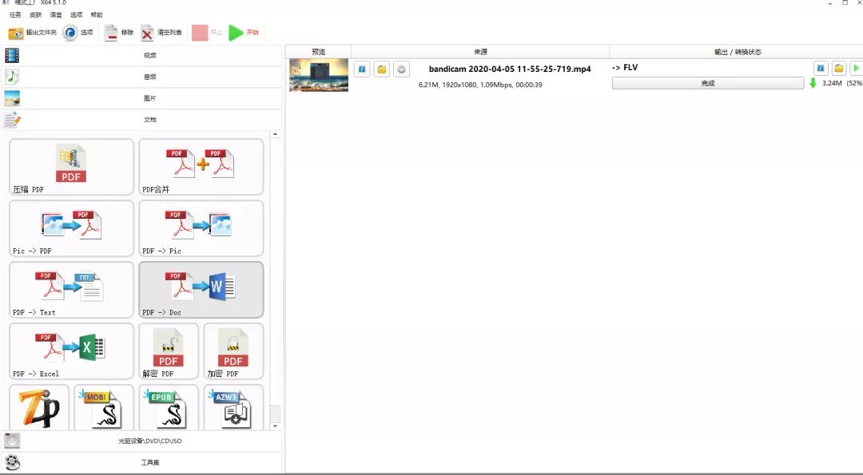Image resolution: width=863 pixels, height=475 pixels.
Task: Click the 来源 column header
Action: [480, 52]
